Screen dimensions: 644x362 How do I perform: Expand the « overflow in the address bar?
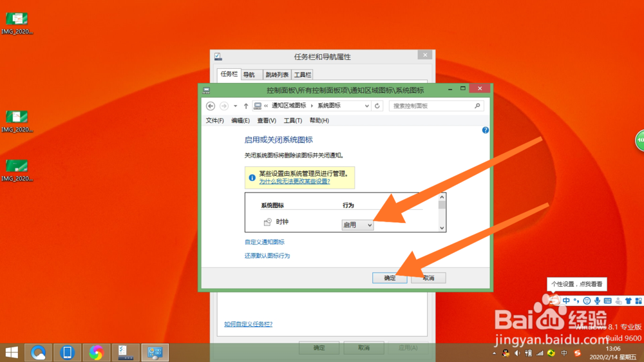266,106
